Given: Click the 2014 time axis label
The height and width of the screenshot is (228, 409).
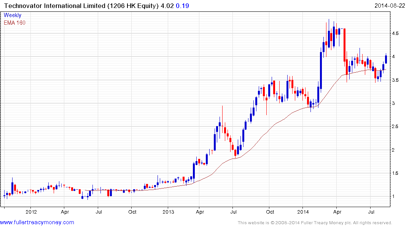Looking at the screenshot, I should point(303,212).
